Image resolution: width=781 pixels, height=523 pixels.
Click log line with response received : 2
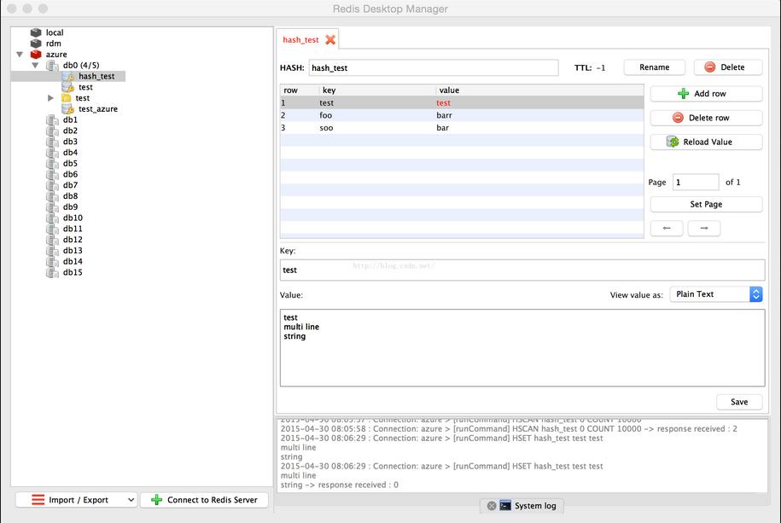point(509,429)
